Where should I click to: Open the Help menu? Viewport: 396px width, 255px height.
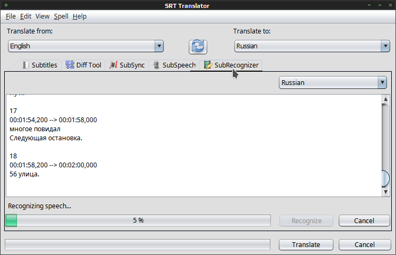(80, 16)
